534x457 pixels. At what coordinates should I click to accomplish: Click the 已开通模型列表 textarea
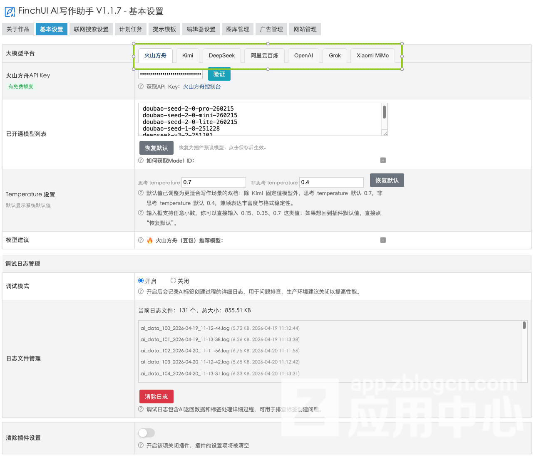click(263, 119)
